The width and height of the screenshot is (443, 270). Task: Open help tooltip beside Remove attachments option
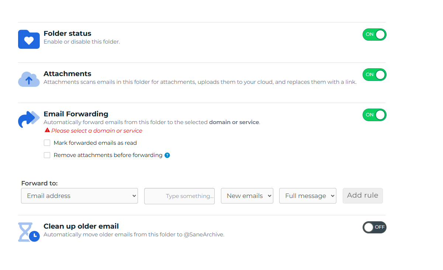coord(167,155)
